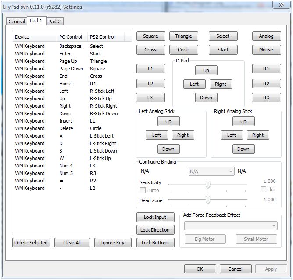Click the Cross binding button

coord(150,50)
